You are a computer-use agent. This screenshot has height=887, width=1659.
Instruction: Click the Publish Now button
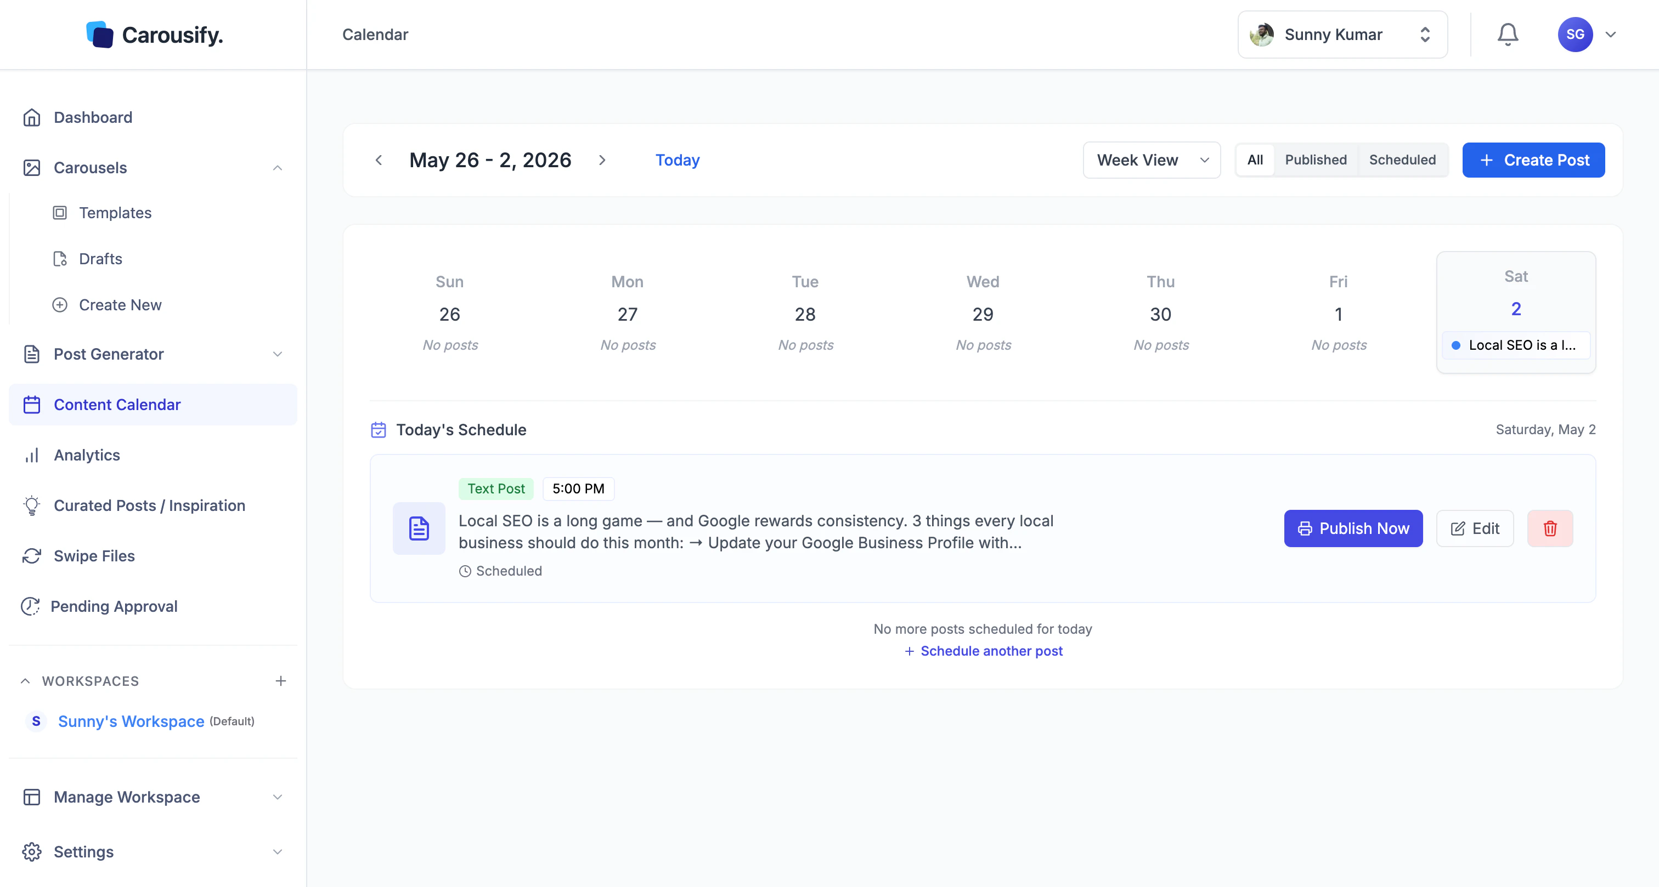1353,528
